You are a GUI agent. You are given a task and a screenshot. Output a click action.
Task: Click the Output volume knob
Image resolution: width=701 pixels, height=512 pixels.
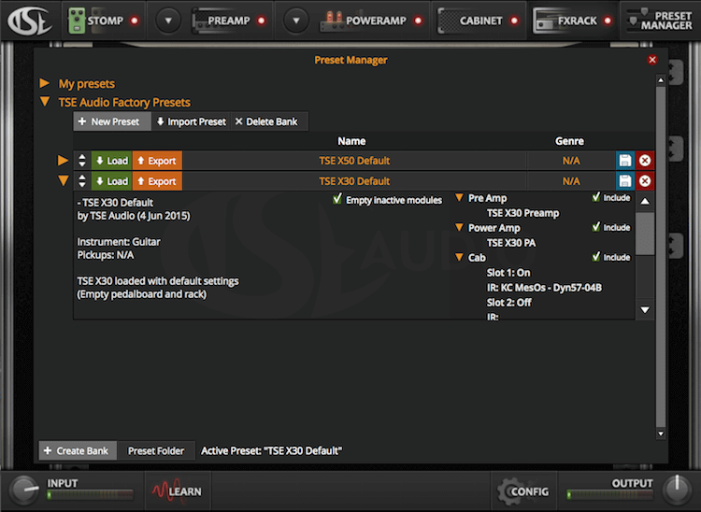coord(677,490)
